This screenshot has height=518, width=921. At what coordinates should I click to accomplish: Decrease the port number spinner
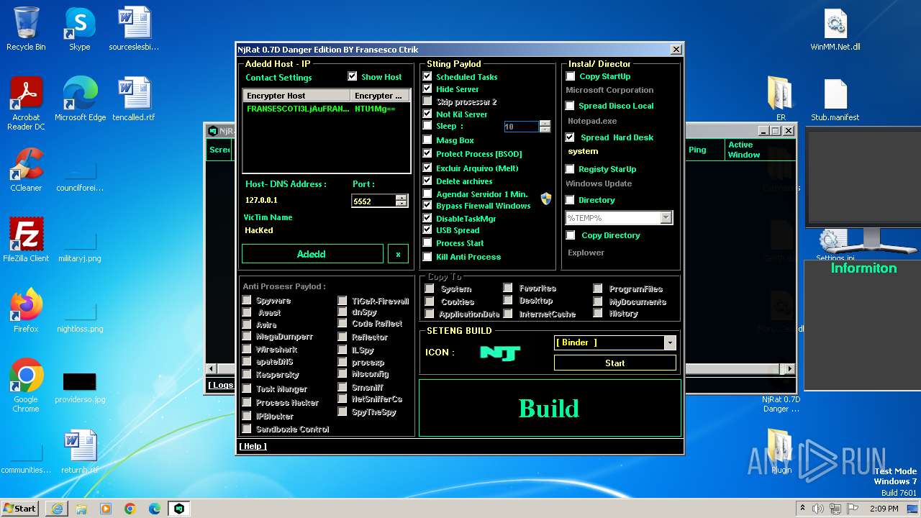pos(401,204)
